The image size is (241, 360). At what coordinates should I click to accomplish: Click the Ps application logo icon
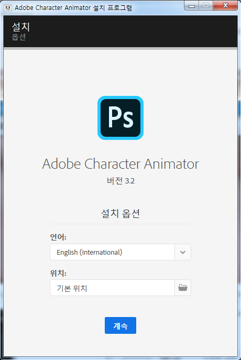[x=120, y=118]
